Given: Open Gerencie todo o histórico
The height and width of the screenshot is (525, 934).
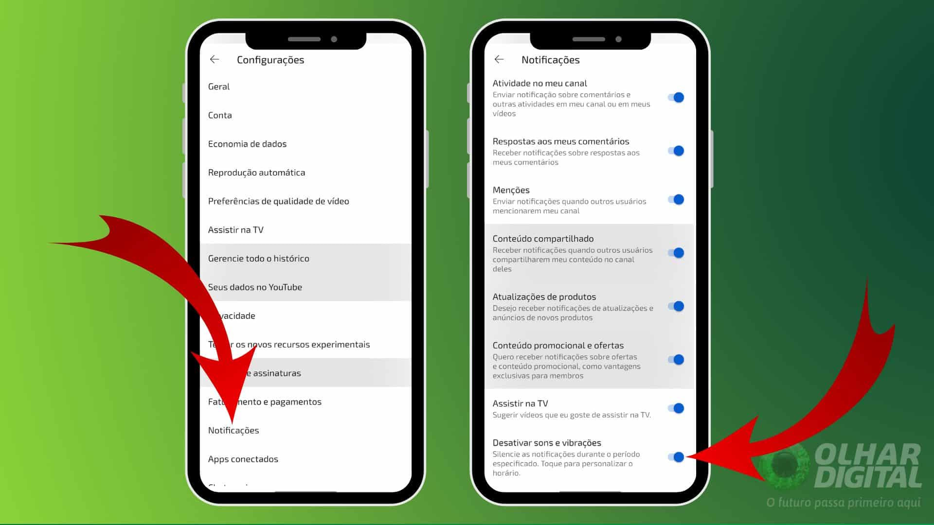Looking at the screenshot, I should point(258,258).
